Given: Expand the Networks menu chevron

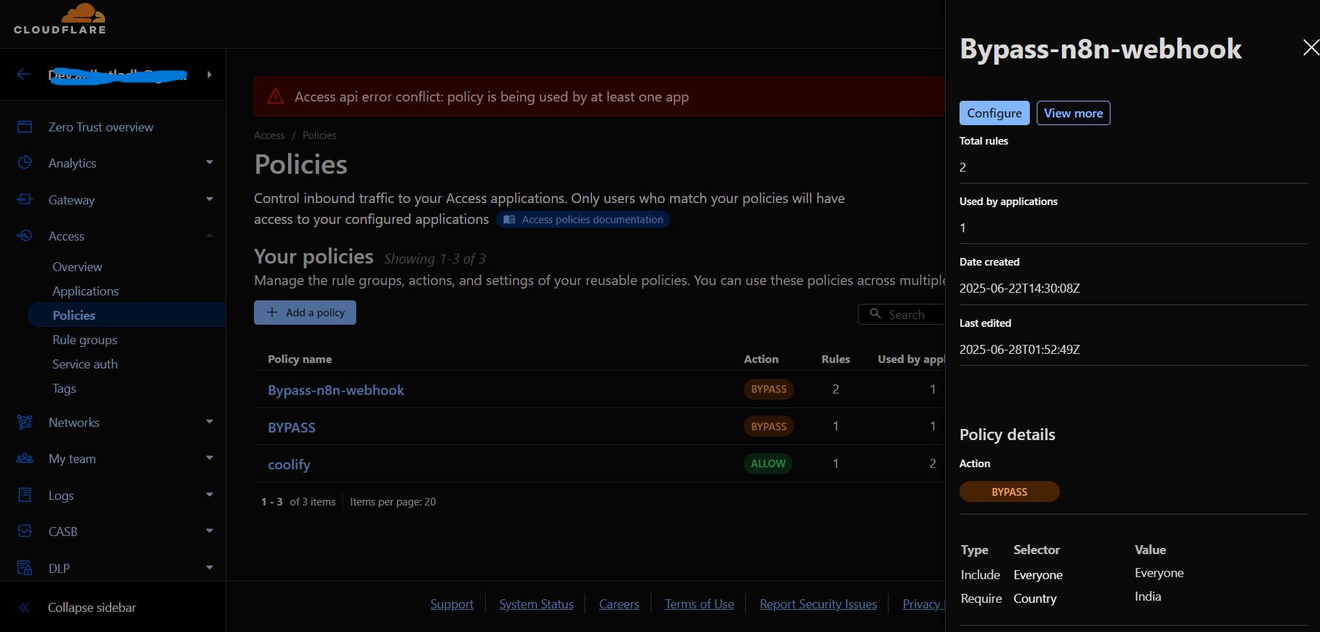Looking at the screenshot, I should point(209,422).
